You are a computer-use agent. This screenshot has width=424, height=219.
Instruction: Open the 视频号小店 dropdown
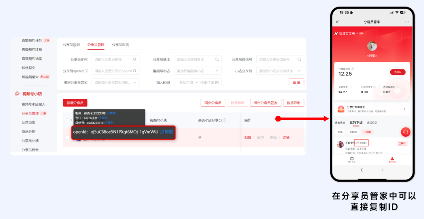click(x=197, y=71)
